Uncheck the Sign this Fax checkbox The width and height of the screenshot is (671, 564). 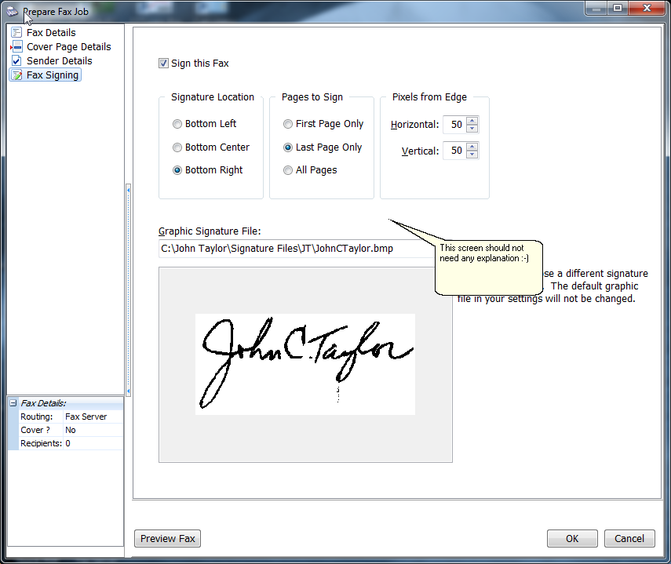click(x=163, y=64)
